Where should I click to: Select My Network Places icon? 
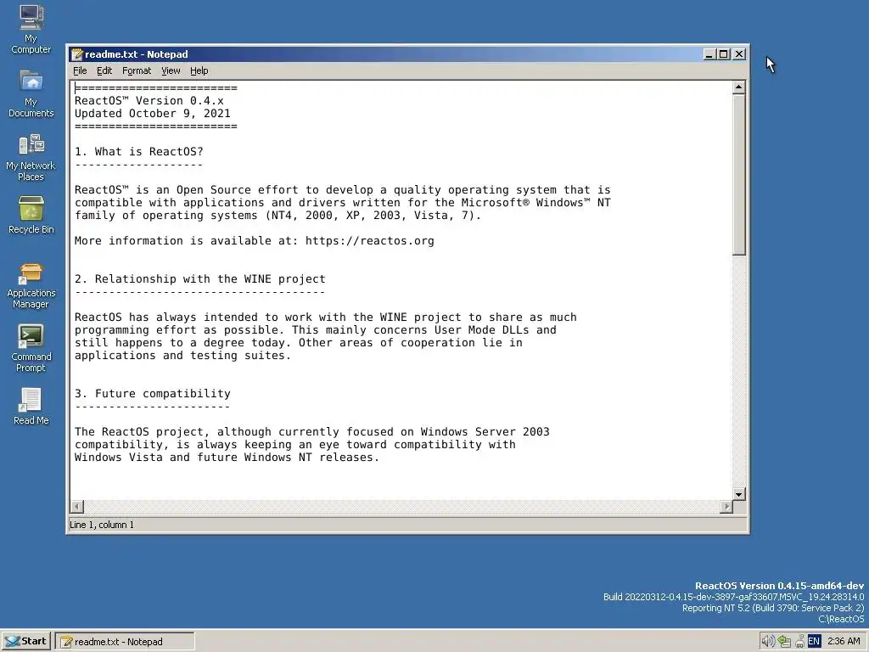click(x=31, y=157)
